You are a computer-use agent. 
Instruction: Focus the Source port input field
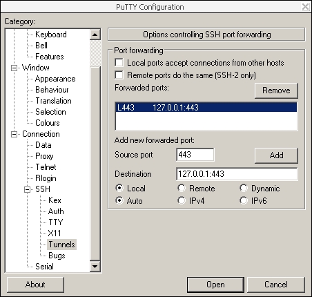click(195, 155)
